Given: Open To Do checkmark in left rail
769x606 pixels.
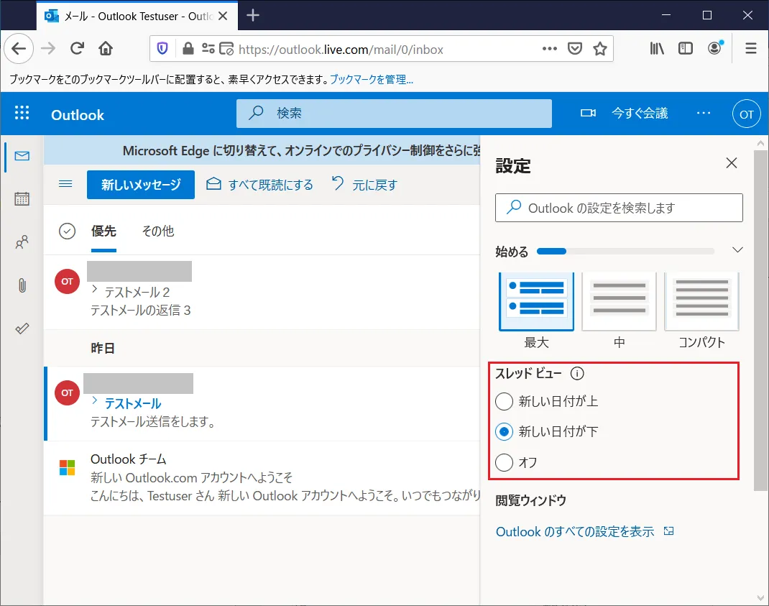Looking at the screenshot, I should (22, 329).
